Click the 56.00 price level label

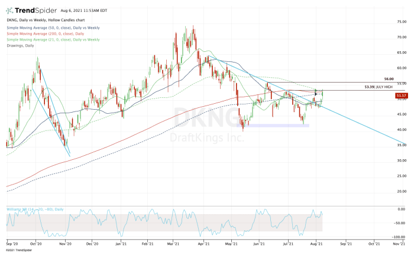point(389,79)
